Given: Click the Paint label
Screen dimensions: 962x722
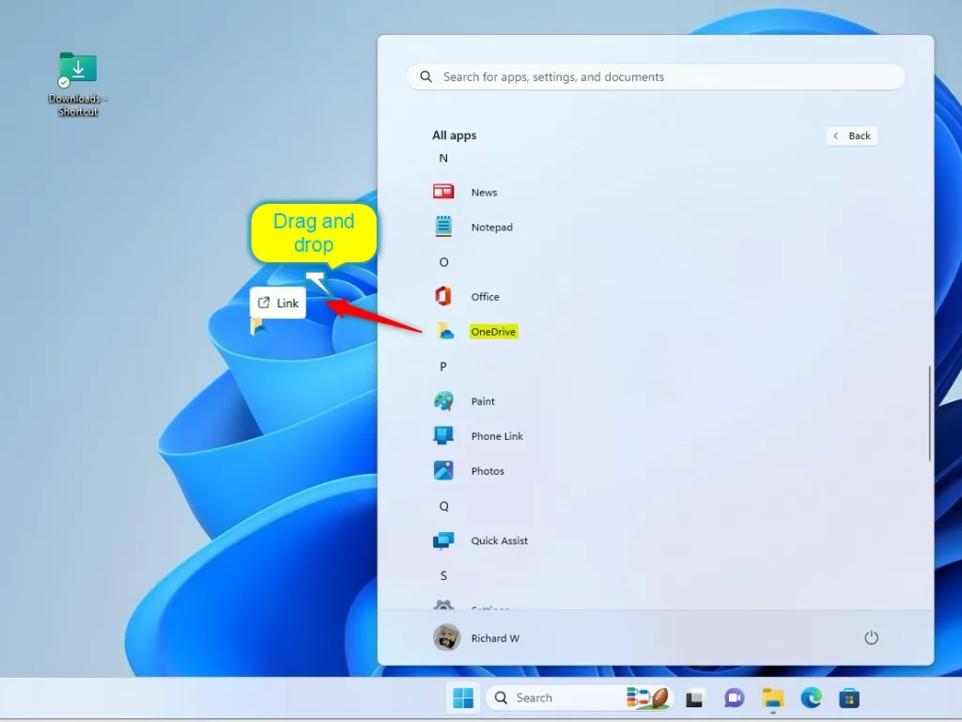Looking at the screenshot, I should click(483, 401).
